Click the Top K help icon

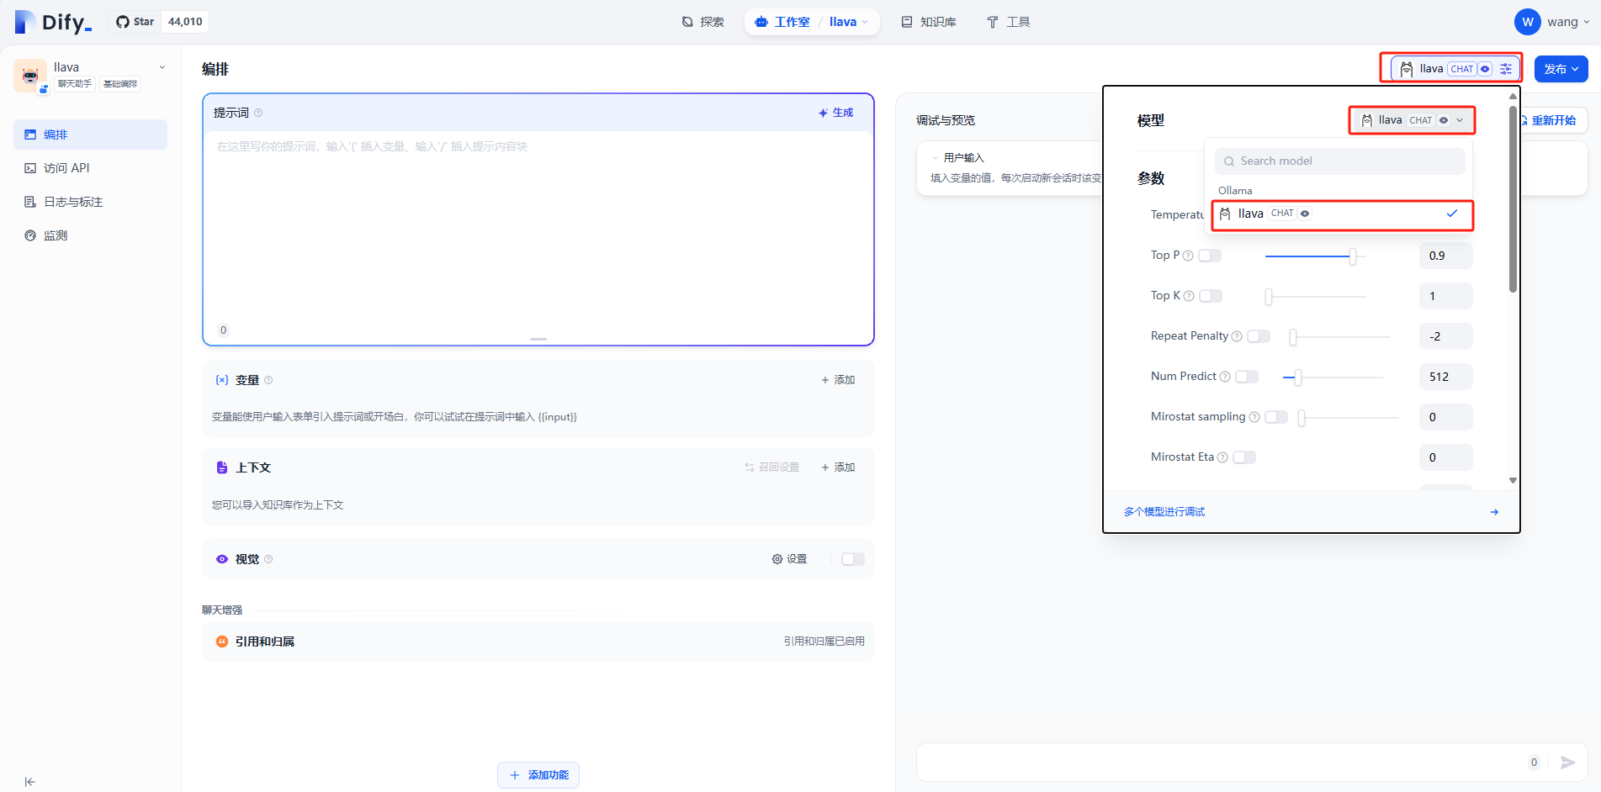coord(1189,296)
